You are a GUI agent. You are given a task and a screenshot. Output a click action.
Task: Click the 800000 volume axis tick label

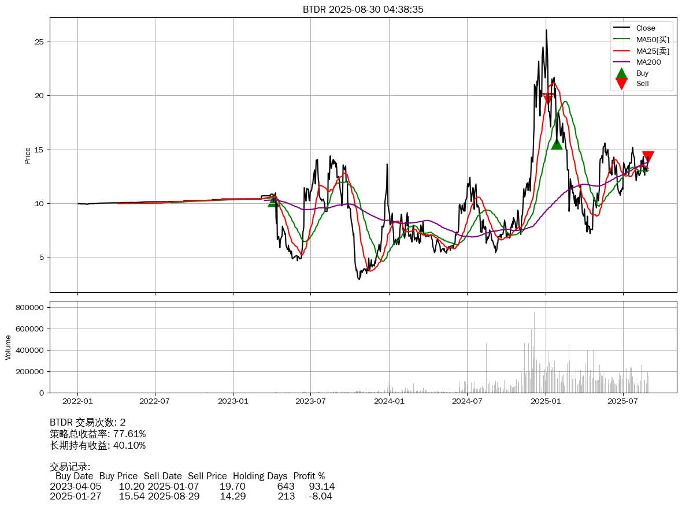pyautogui.click(x=29, y=308)
